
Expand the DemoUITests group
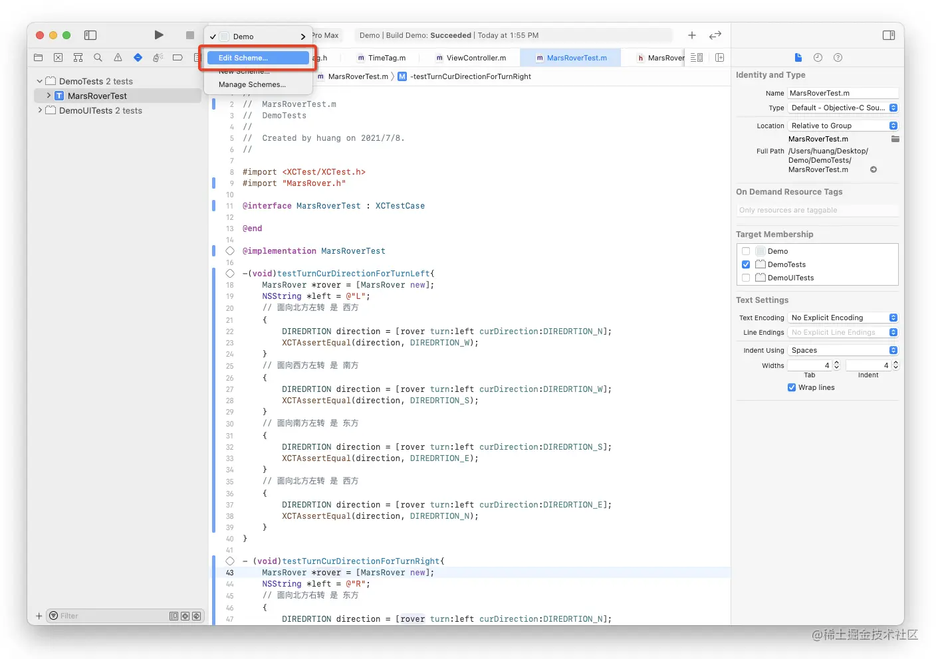(x=40, y=110)
